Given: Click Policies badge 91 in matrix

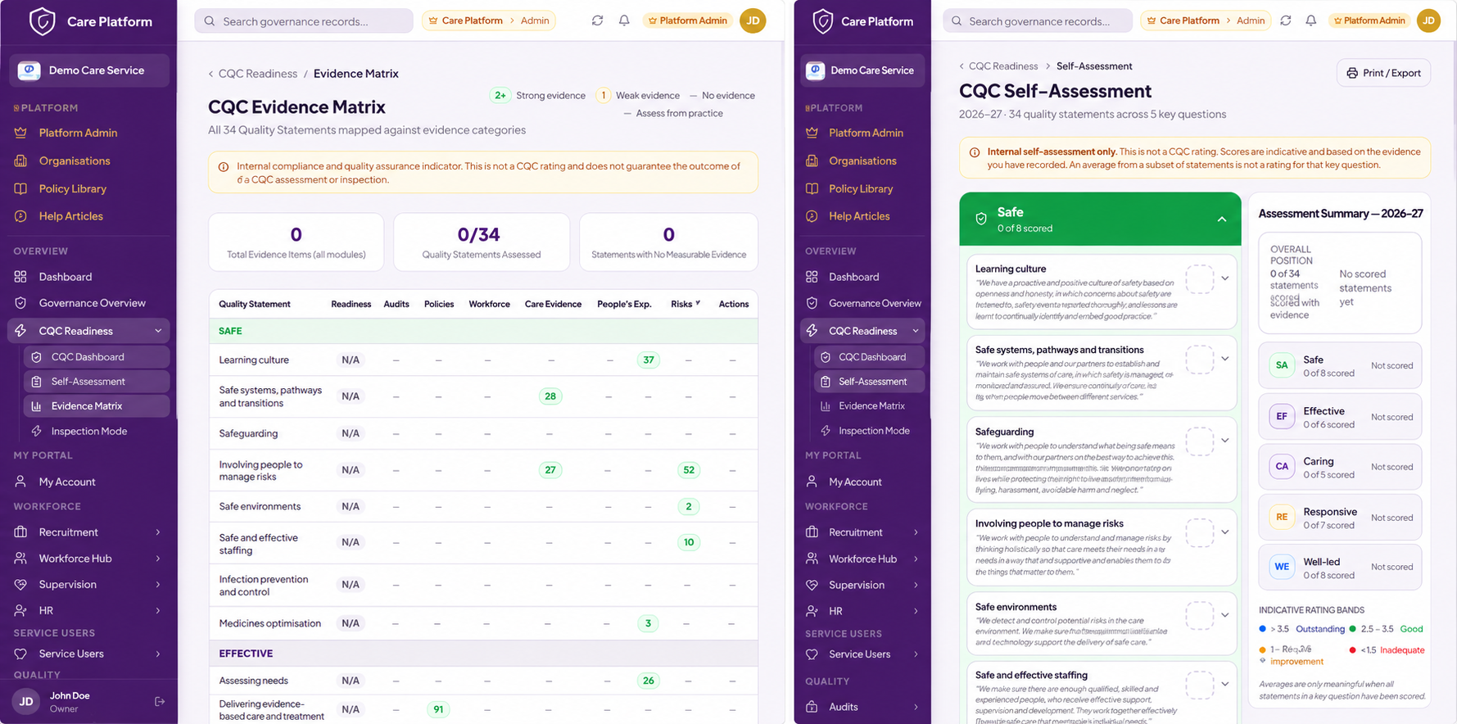Looking at the screenshot, I should (438, 709).
